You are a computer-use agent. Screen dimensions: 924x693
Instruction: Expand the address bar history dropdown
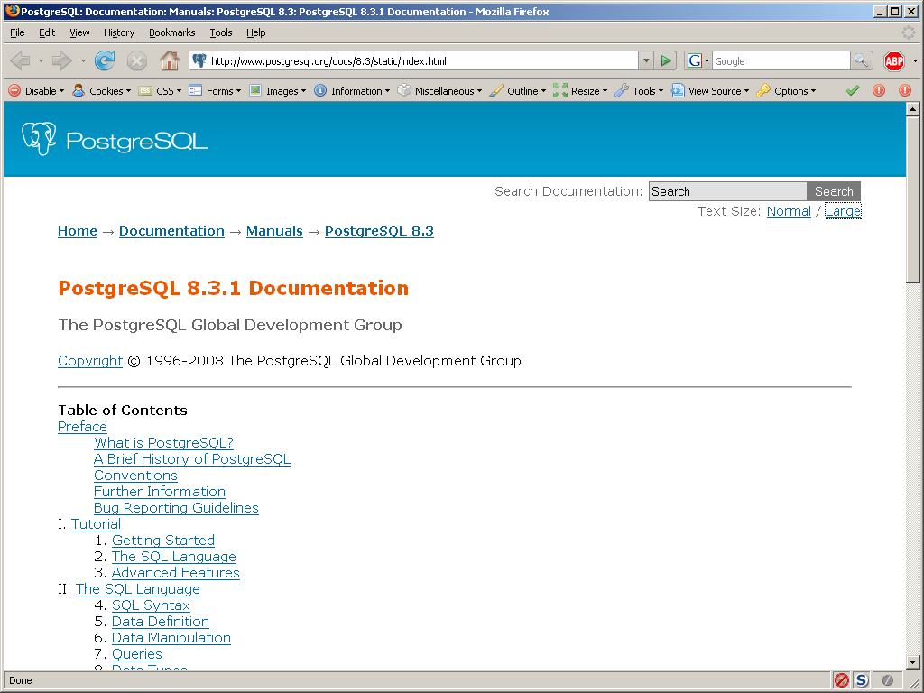pyautogui.click(x=646, y=60)
